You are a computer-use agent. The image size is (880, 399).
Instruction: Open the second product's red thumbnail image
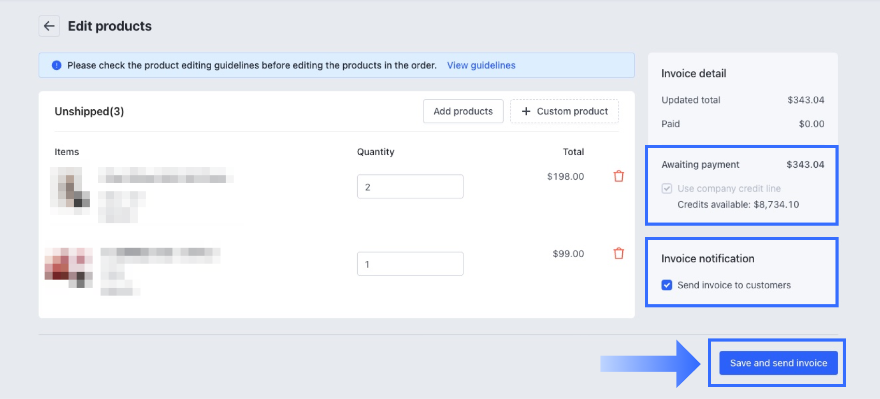(69, 267)
